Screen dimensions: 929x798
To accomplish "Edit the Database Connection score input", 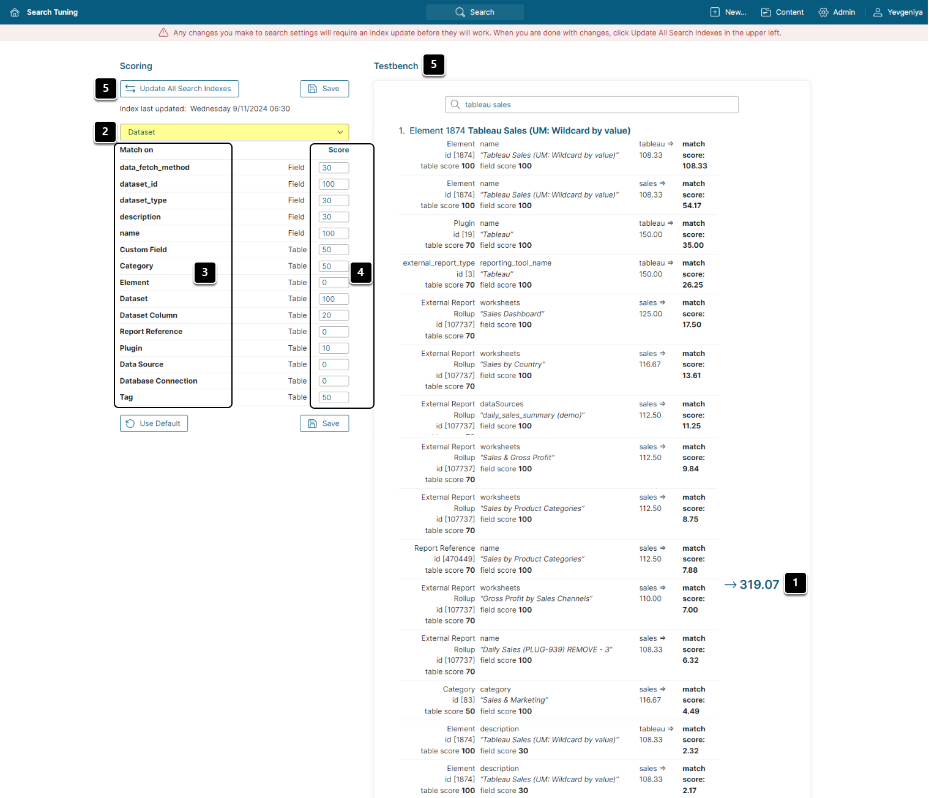I will (334, 381).
